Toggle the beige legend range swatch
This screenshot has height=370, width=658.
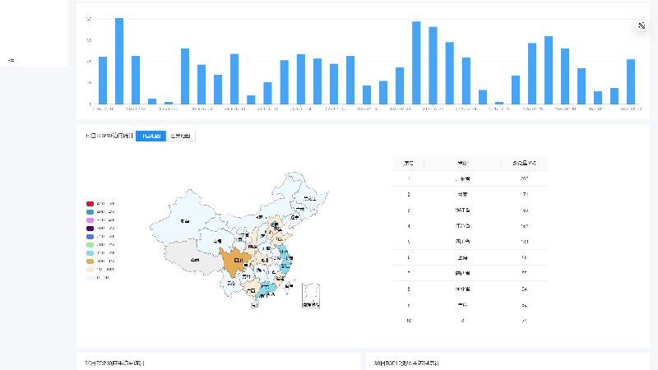tap(90, 270)
